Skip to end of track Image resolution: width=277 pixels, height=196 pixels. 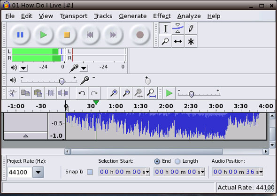tap(113, 35)
